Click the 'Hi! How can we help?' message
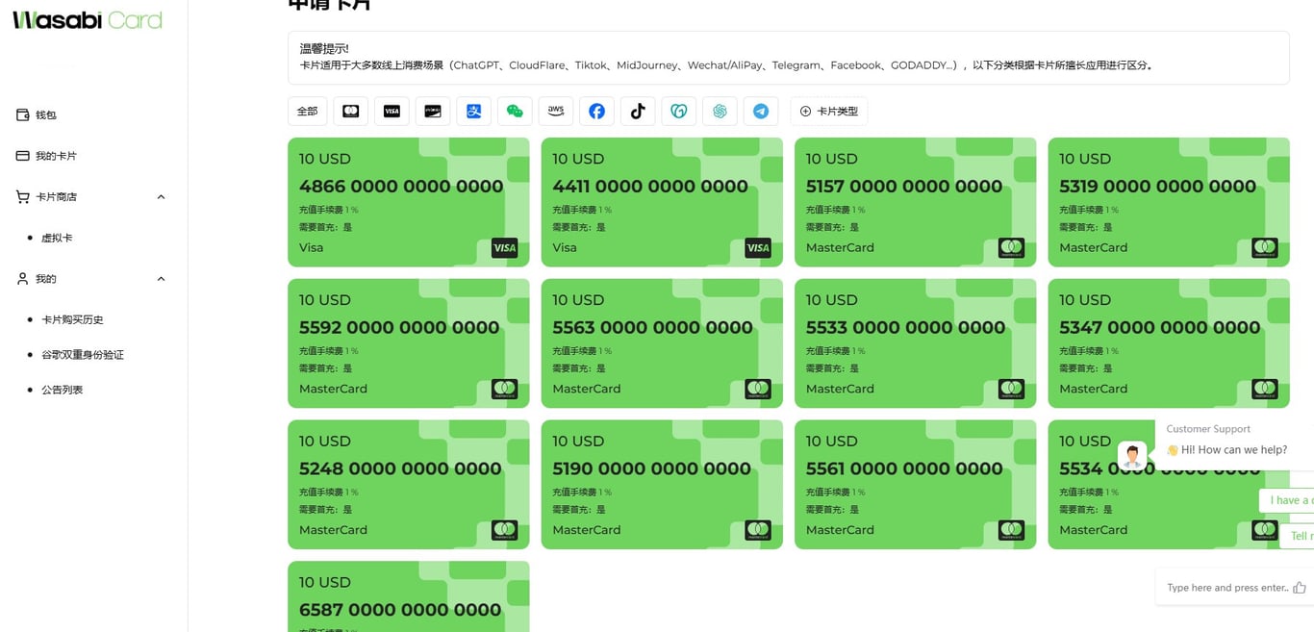 tap(1226, 450)
